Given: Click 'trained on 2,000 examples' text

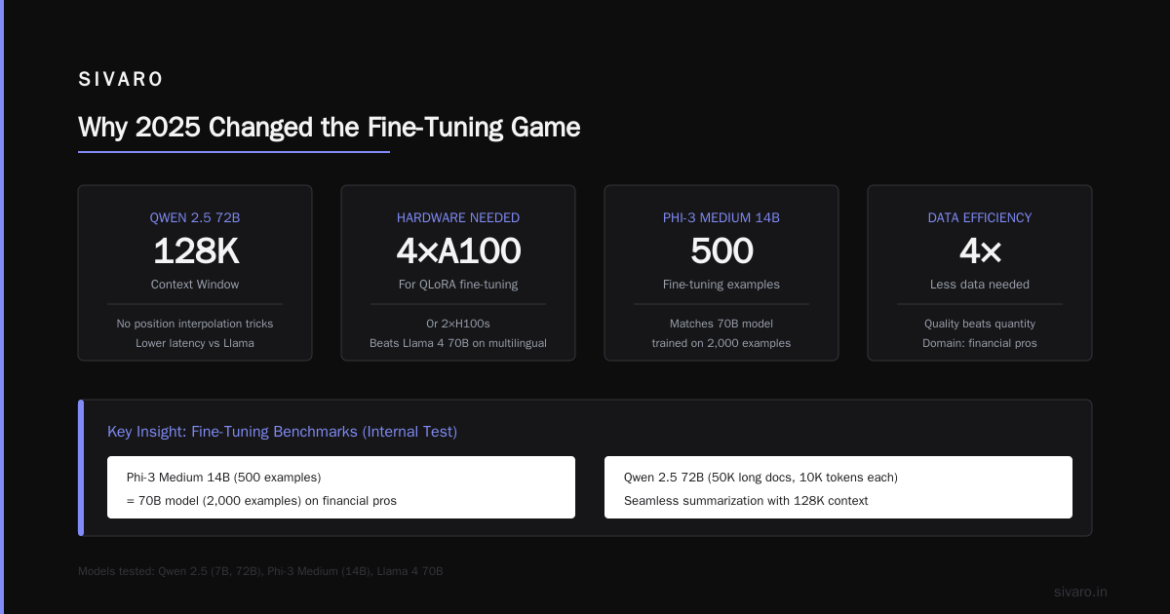Looking at the screenshot, I should (721, 343).
